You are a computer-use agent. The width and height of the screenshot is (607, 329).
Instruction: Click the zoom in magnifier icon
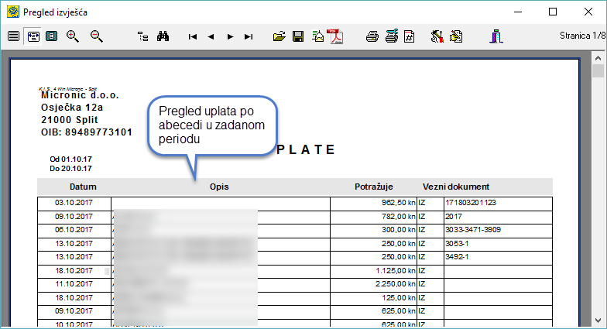point(73,36)
